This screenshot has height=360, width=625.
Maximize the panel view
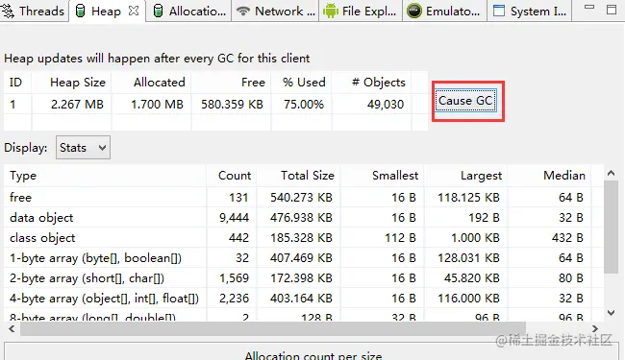[612, 10]
